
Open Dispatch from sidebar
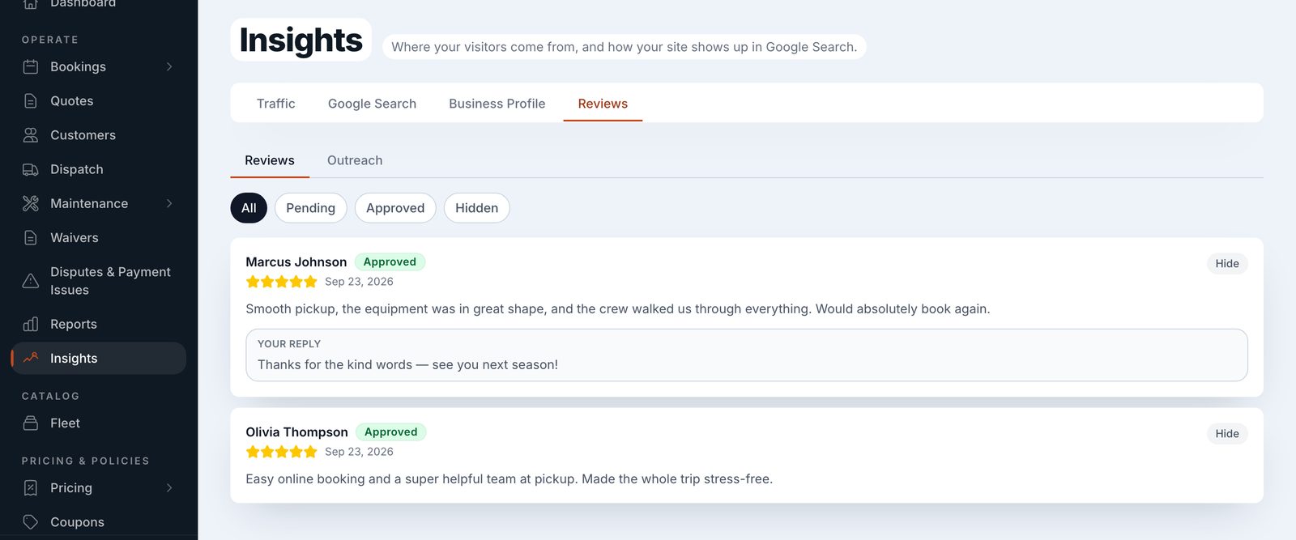coord(99,169)
